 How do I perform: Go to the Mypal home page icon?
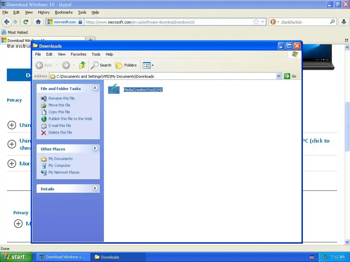point(38,22)
